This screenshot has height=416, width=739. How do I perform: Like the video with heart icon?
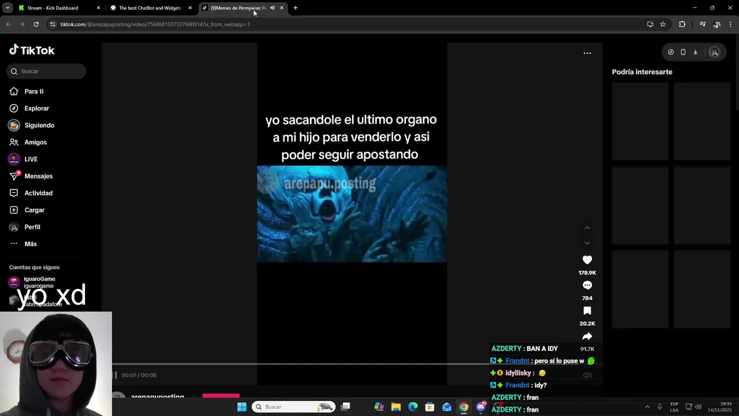587,260
